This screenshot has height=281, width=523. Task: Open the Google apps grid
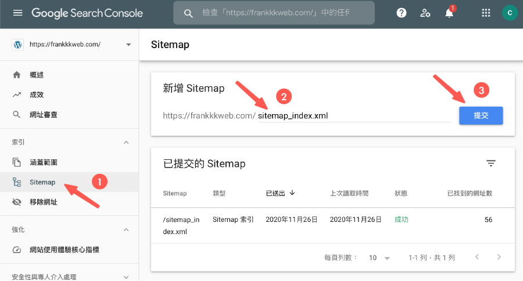tap(486, 13)
